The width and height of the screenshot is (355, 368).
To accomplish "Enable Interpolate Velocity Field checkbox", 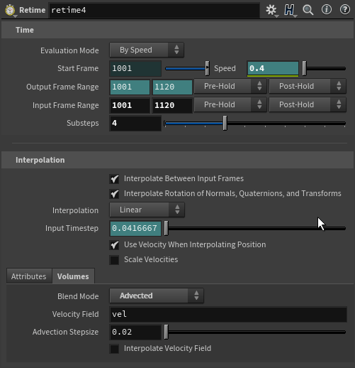I will coord(114,349).
